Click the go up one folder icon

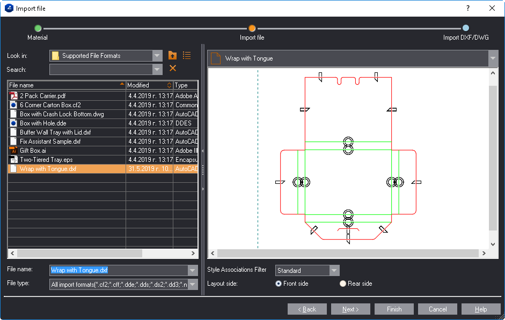pyautogui.click(x=172, y=55)
